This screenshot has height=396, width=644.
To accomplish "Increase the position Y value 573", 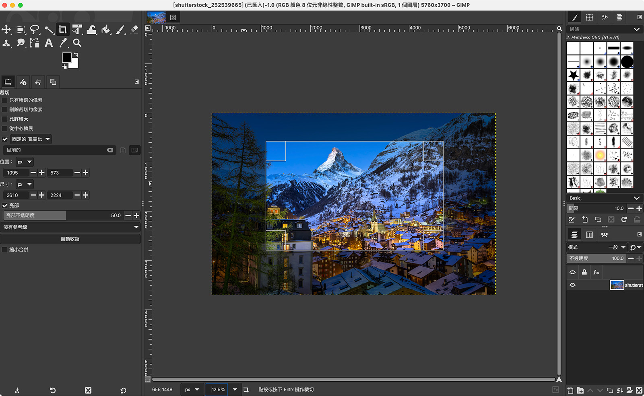I will (85, 172).
